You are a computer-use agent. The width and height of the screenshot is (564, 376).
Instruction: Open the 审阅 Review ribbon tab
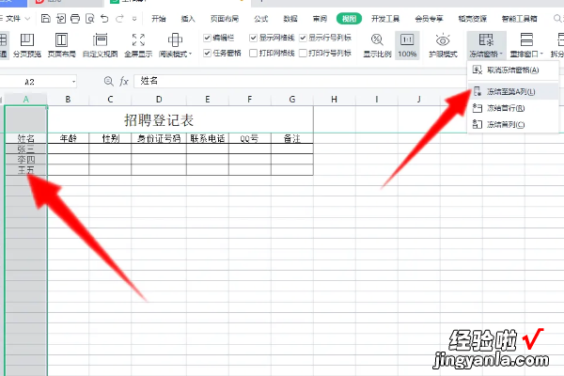coord(320,19)
